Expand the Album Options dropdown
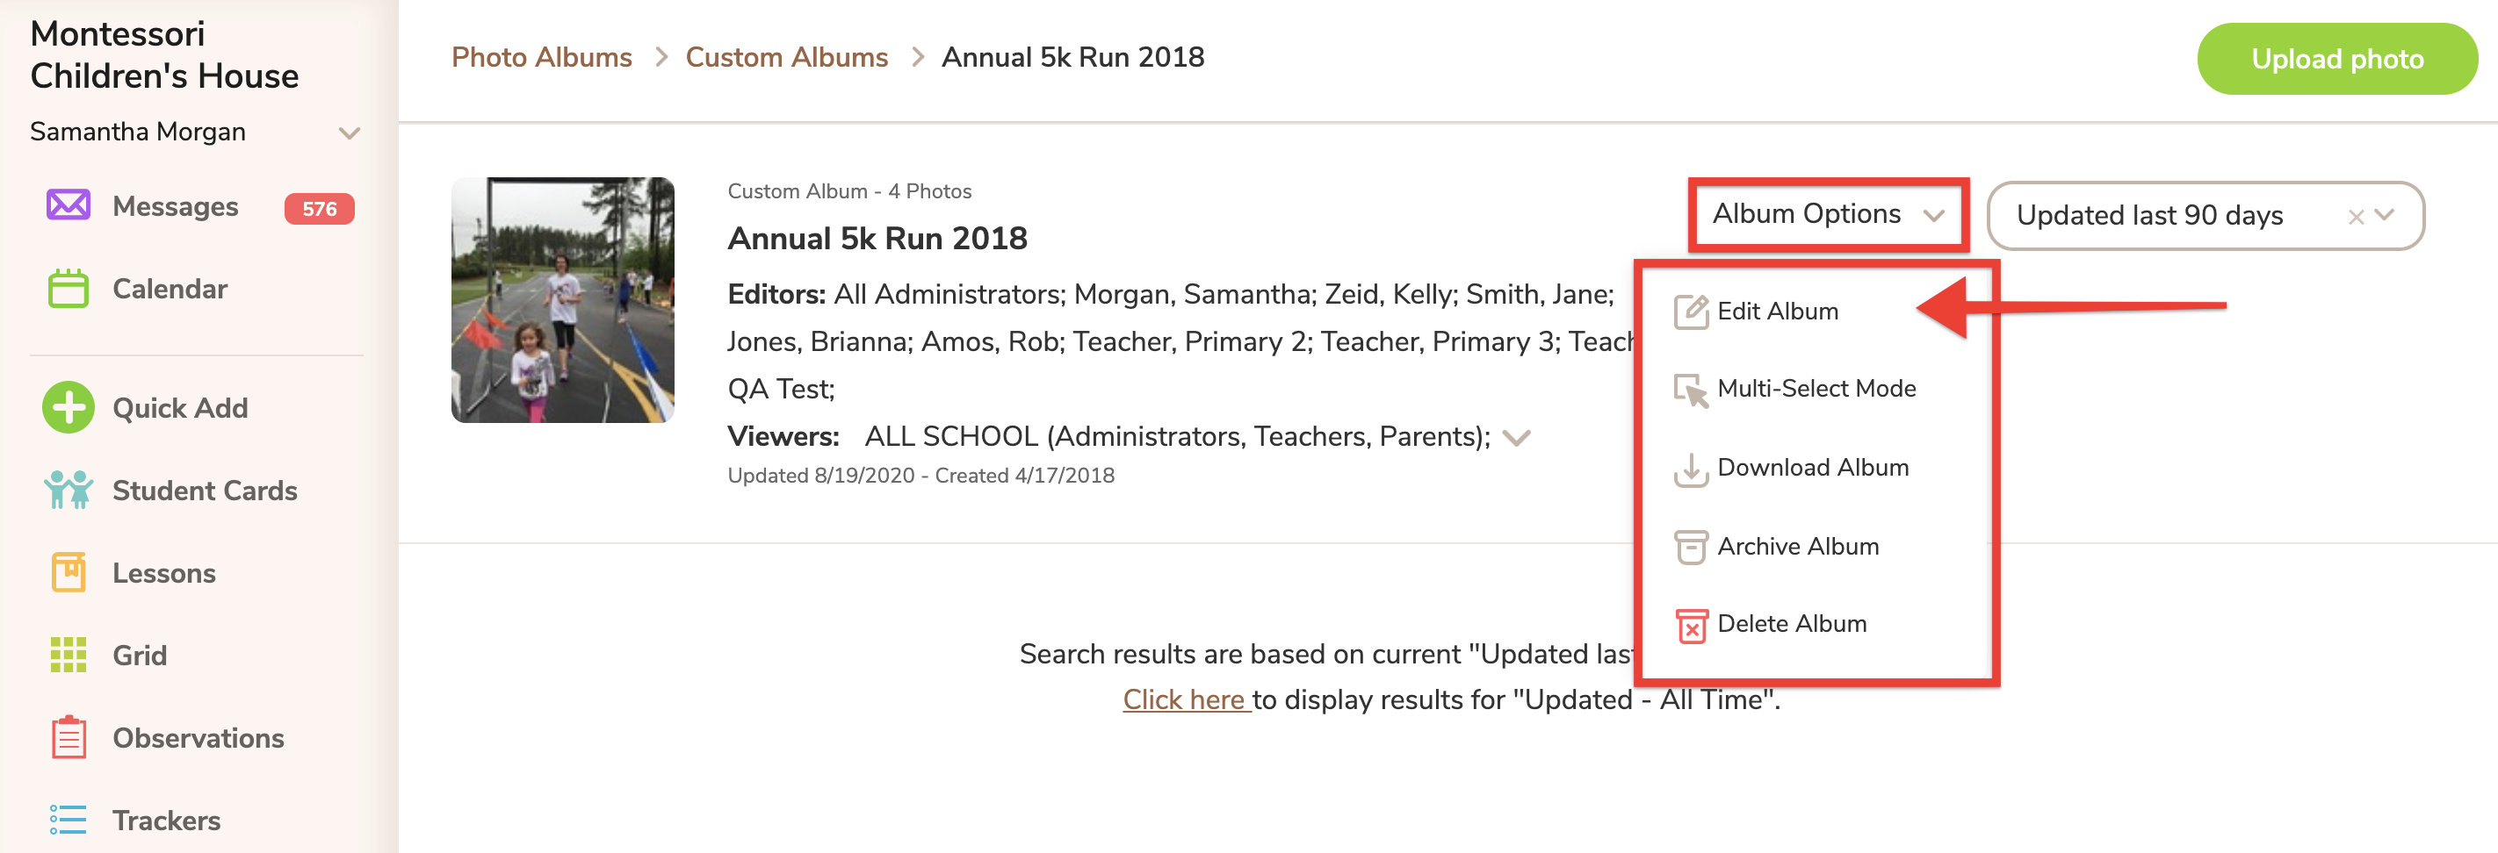The width and height of the screenshot is (2498, 853). point(1828,214)
